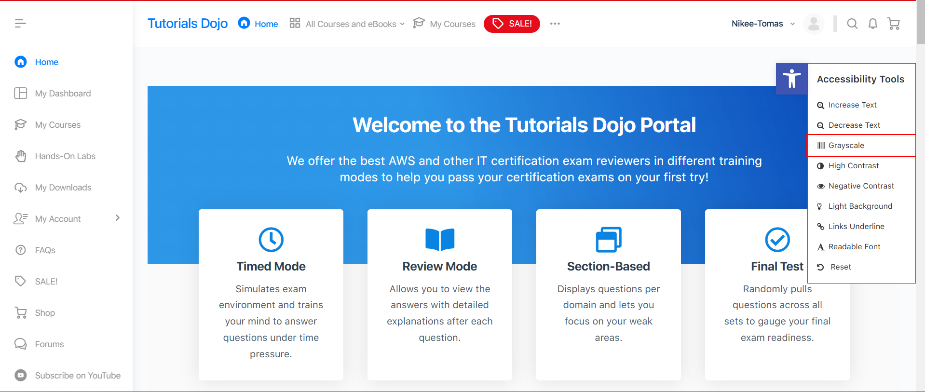Click the blue accessibility figure icon
Screen dimensions: 925x392
click(791, 79)
